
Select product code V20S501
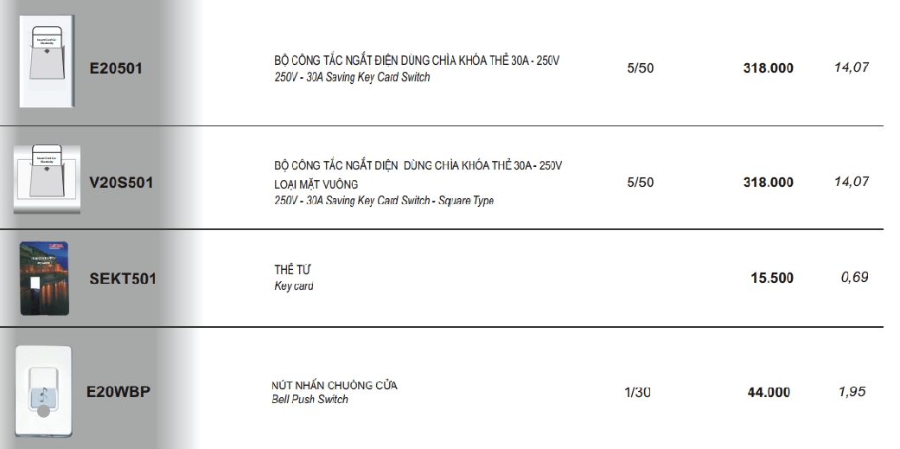click(122, 183)
